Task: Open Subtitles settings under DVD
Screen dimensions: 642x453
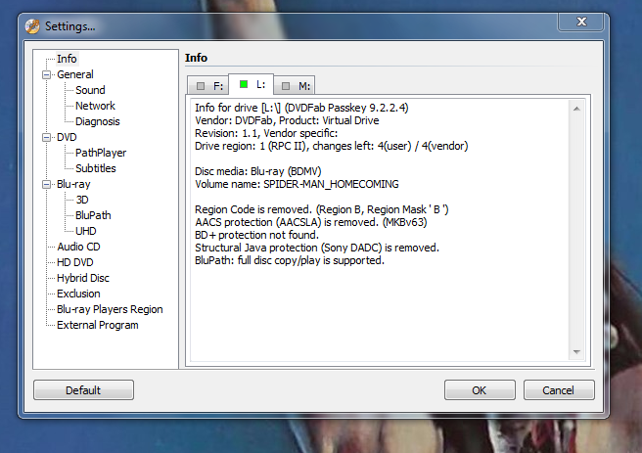Action: (x=96, y=168)
